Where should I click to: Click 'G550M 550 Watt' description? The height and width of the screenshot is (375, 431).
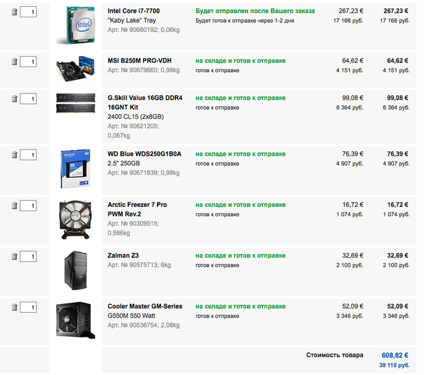pos(131,316)
